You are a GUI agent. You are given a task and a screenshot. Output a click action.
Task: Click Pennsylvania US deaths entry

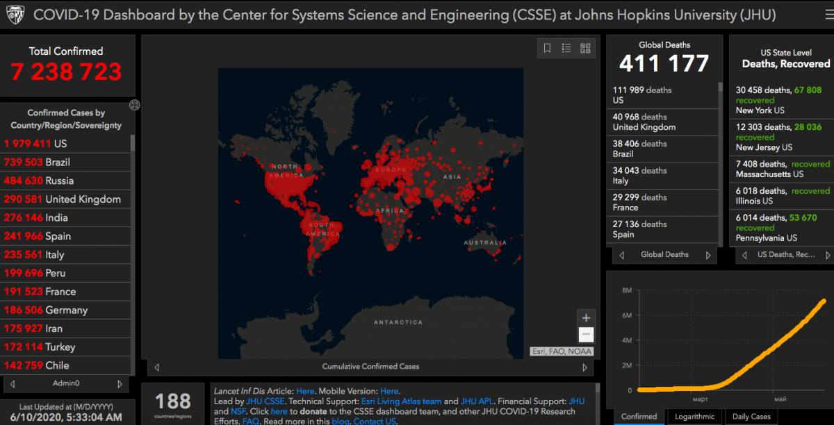coord(783,228)
